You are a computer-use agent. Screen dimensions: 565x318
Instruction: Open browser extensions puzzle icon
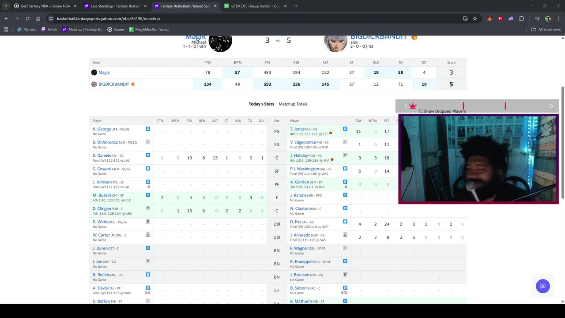pos(521,19)
